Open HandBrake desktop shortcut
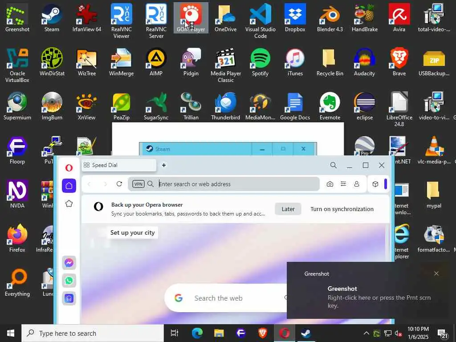This screenshot has height=342, width=456. 364,17
